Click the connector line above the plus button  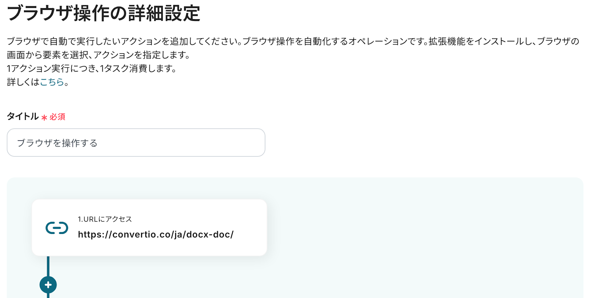click(48, 266)
